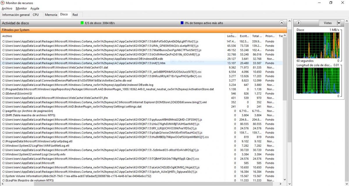Select the C:\$LogFile NTFS row

click(x=142, y=180)
